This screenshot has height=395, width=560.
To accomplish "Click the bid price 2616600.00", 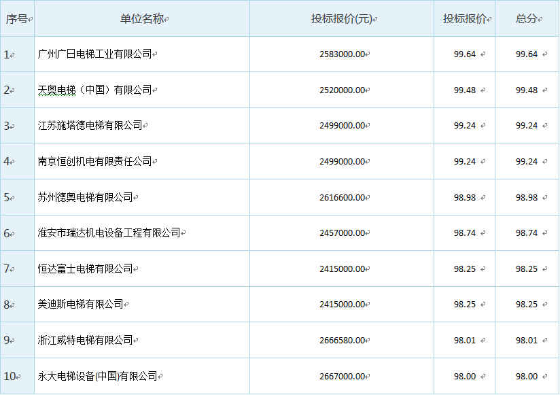I will point(342,197).
